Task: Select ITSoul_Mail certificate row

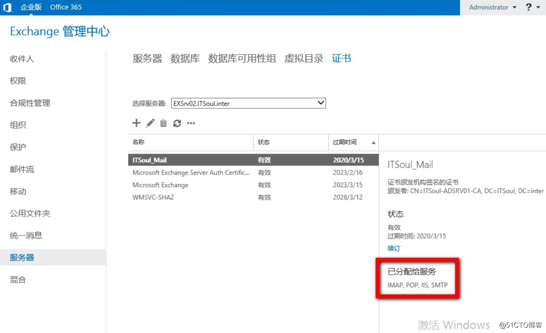Action: [253, 160]
